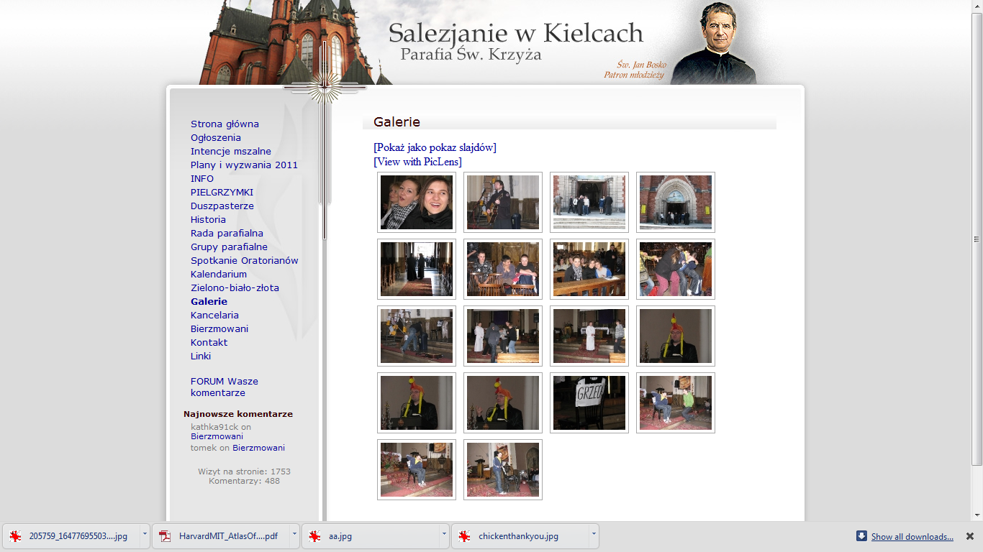Screen dimensions: 983x552
Task: Open the thumbnail showing the GRZECH banner
Action: pos(589,403)
